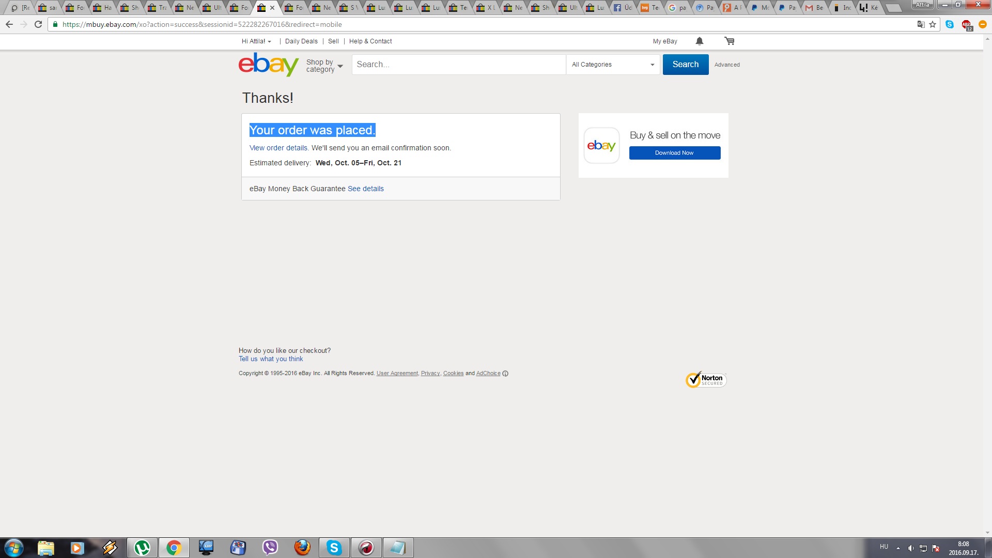This screenshot has width=992, height=558.
Task: Click the Windows Start button
Action: tap(14, 548)
